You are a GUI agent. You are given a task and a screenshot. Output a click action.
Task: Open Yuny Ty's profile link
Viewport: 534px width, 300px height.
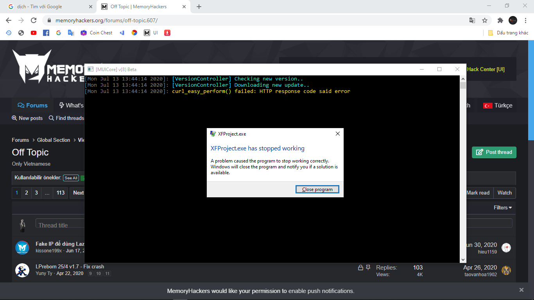(44, 273)
